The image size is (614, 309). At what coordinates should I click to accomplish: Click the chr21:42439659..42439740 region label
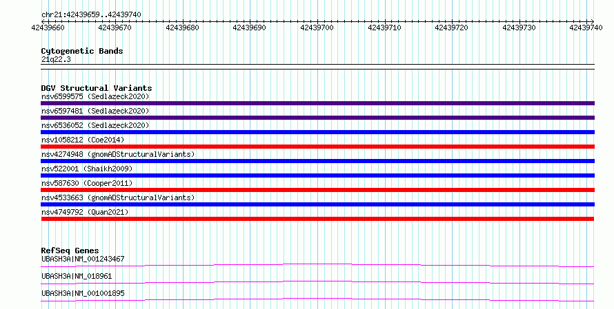click(91, 14)
